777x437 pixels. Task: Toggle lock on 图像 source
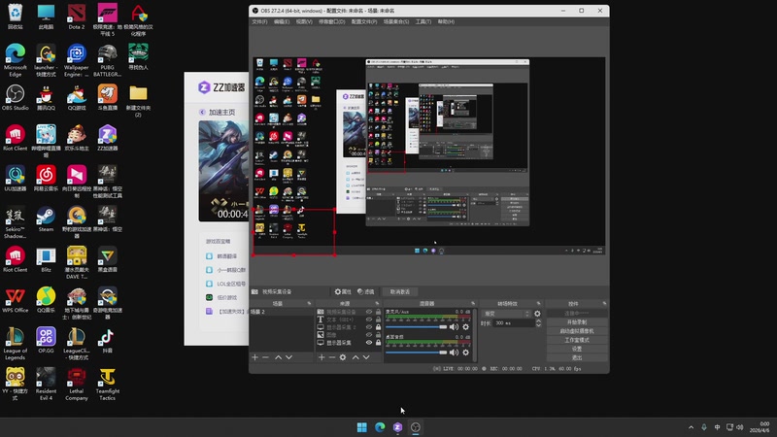(x=378, y=334)
